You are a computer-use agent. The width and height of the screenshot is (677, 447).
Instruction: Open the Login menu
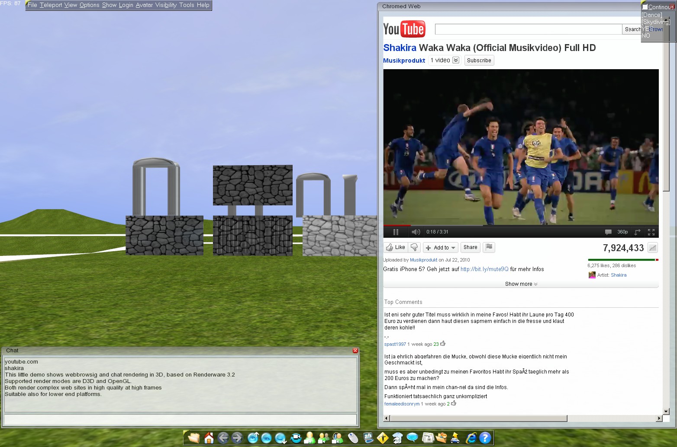click(x=126, y=5)
